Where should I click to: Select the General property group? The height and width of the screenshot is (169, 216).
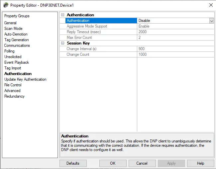tap(10, 23)
